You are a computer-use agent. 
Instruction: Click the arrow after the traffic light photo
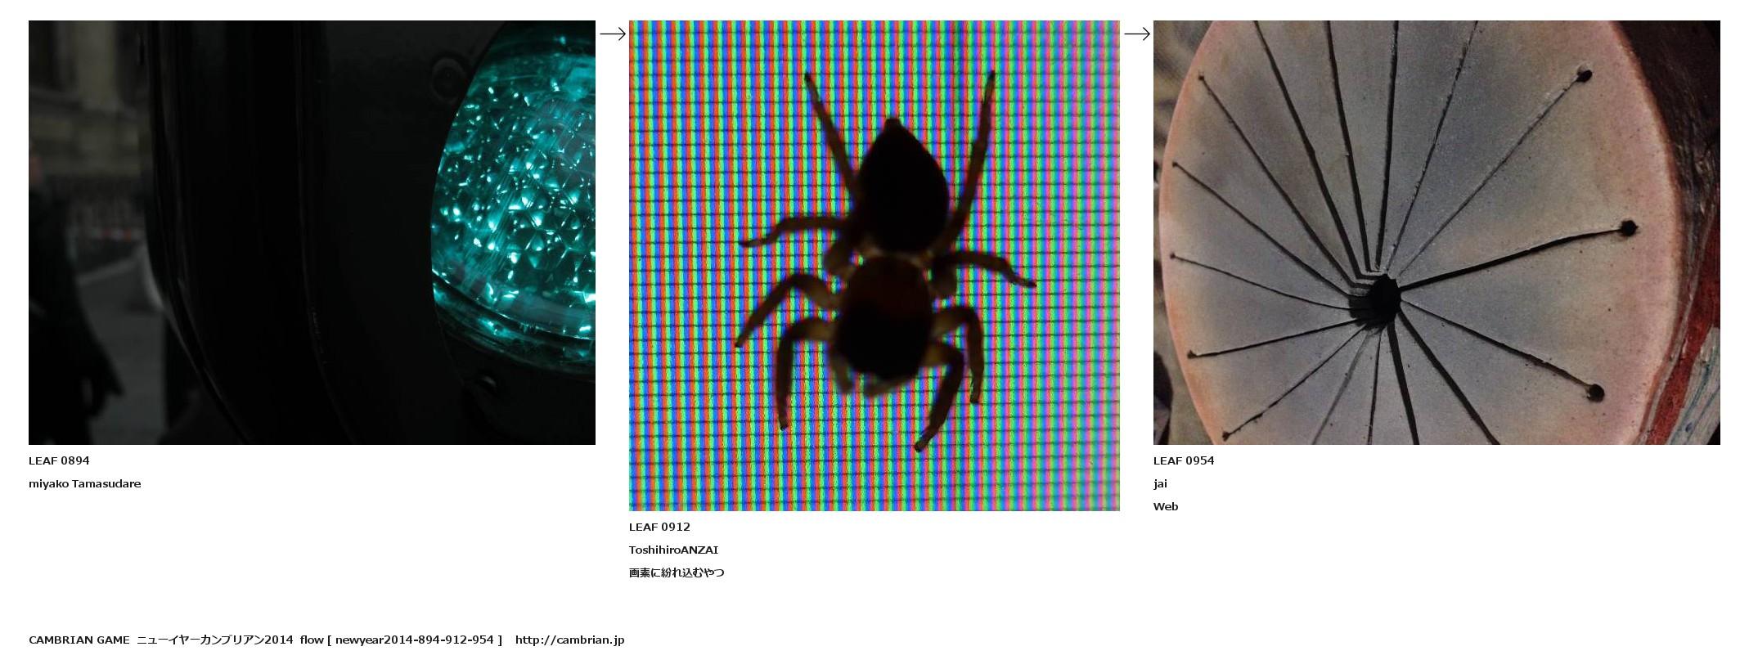tap(612, 34)
